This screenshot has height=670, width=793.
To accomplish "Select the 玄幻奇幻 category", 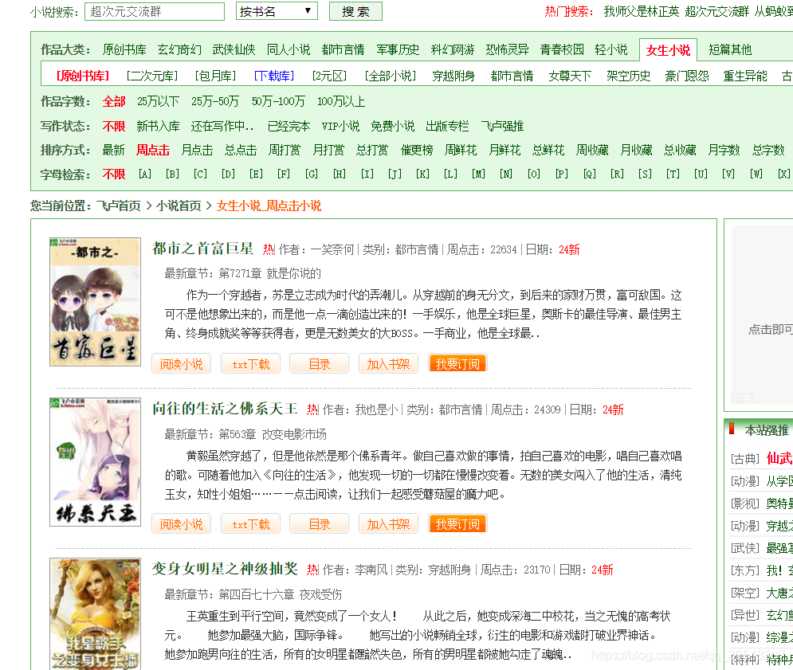I will point(179,49).
